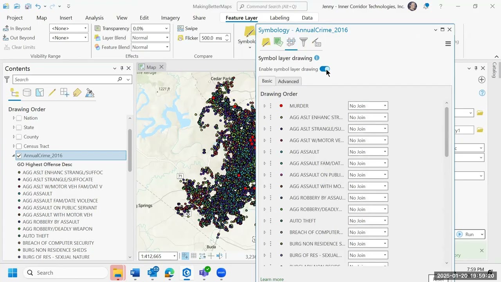List By Snapping in Contents
Viewport: 501px width, 282px height.
[x=65, y=93]
